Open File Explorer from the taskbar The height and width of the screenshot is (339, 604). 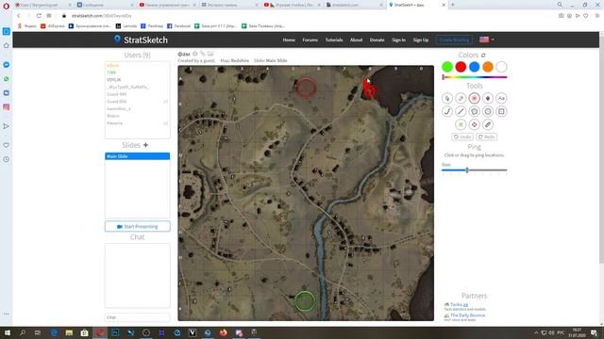click(x=69, y=332)
